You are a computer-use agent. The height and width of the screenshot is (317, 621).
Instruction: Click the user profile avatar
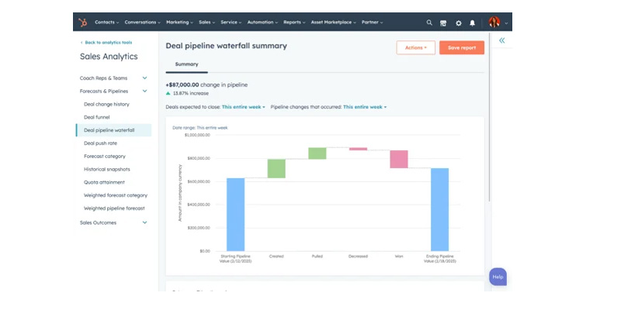click(494, 22)
